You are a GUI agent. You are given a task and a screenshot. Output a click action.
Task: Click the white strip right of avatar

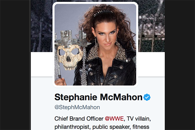coord(151,64)
